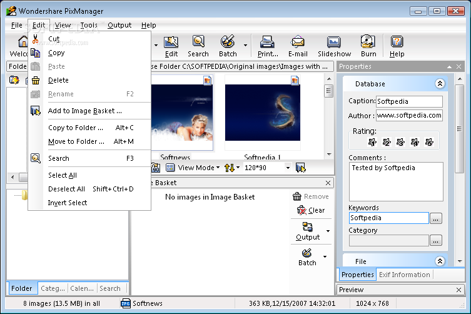Choose Search F3 in the Edit menu
471x314 pixels.
[x=89, y=158]
